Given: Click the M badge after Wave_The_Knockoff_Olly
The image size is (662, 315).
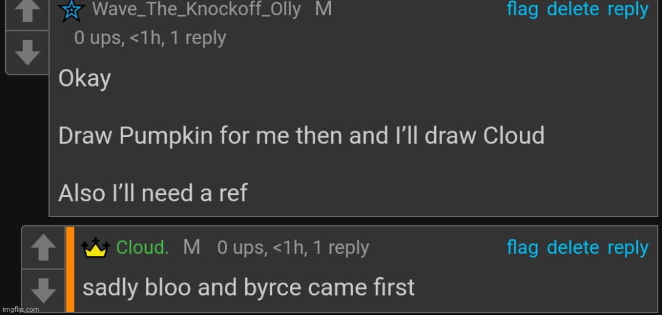Looking at the screenshot, I should (323, 10).
